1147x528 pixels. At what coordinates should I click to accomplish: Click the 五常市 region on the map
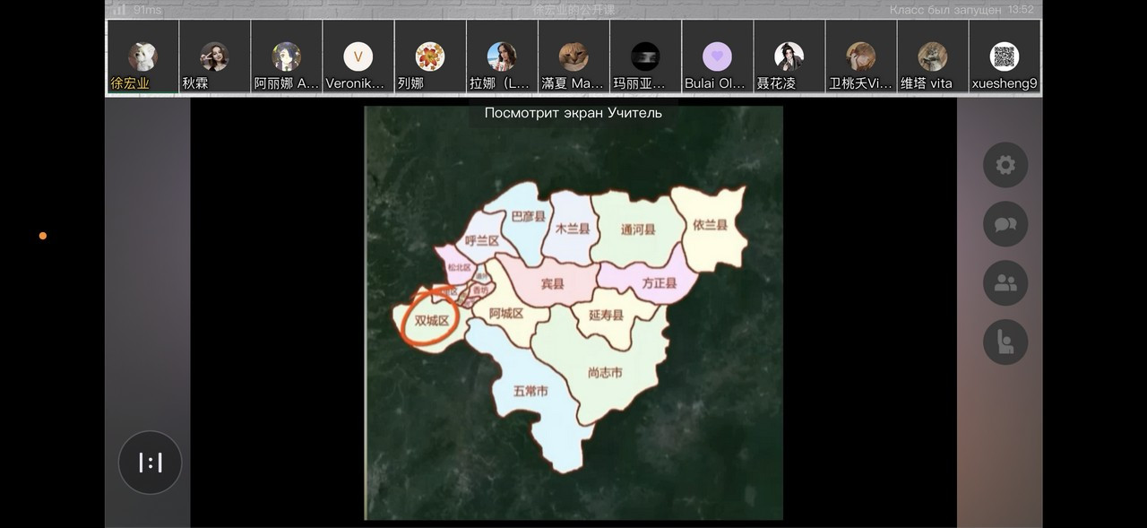pos(530,392)
